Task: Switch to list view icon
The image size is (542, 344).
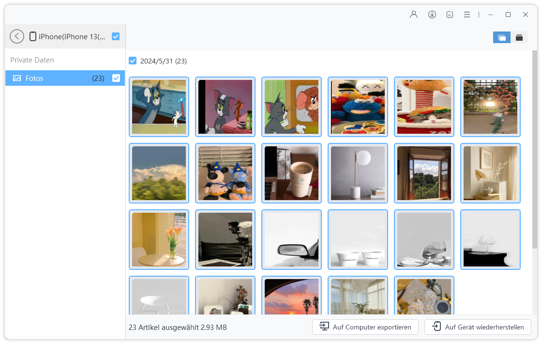Action: [x=519, y=37]
